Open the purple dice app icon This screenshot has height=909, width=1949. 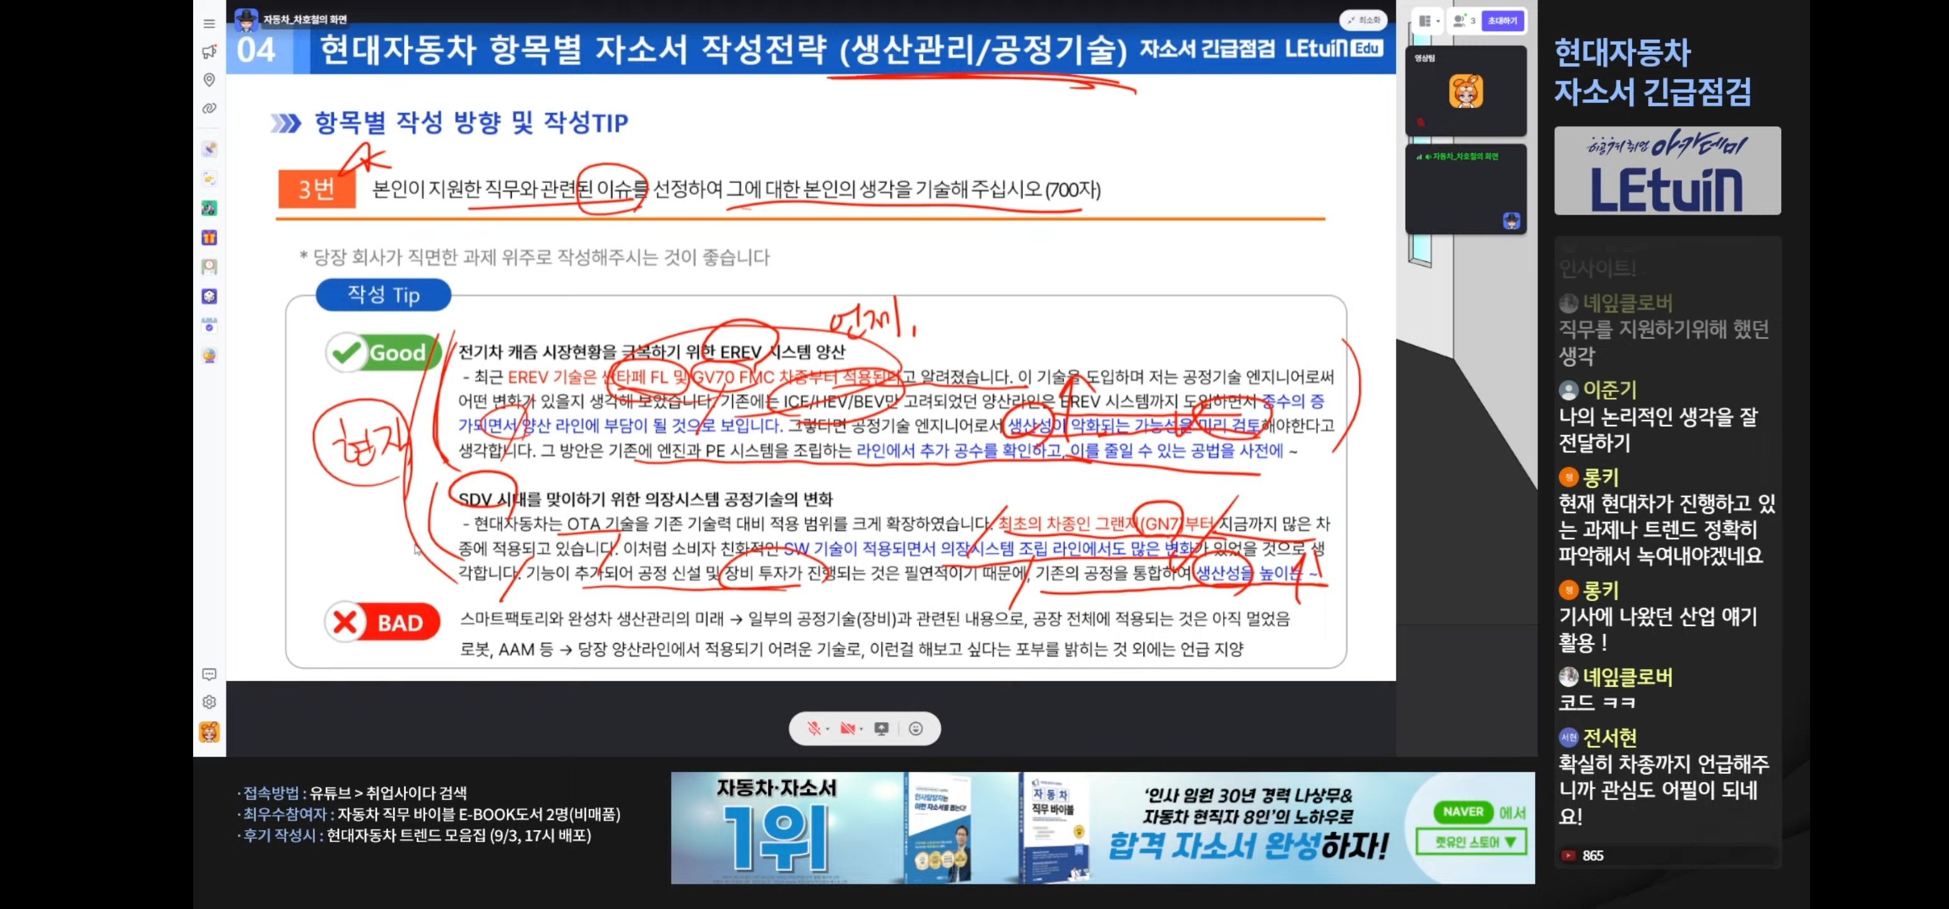(x=210, y=296)
